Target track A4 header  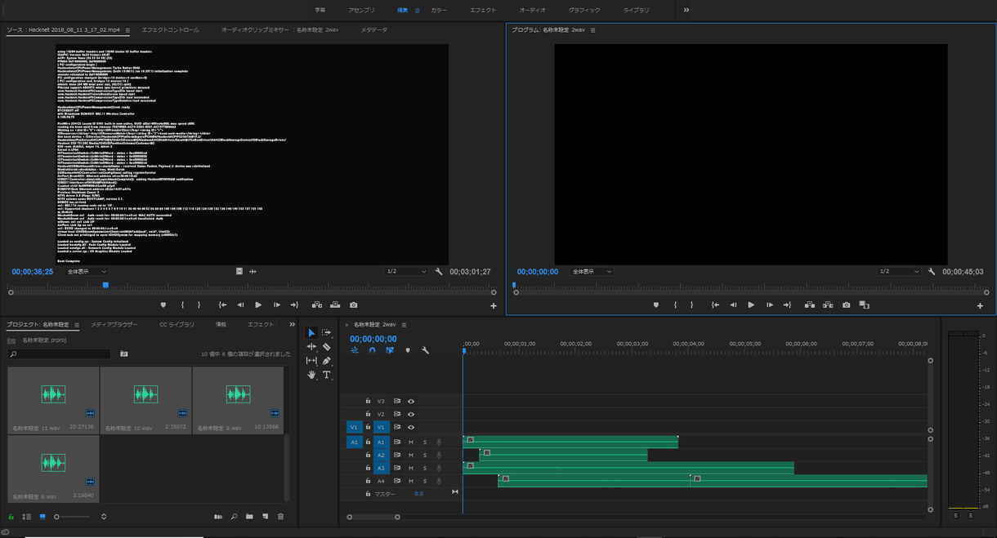tap(381, 481)
